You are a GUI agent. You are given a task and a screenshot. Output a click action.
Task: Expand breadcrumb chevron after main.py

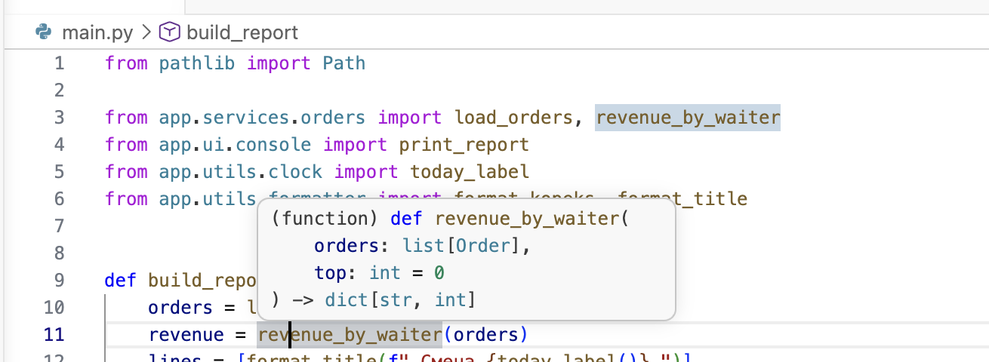[146, 33]
